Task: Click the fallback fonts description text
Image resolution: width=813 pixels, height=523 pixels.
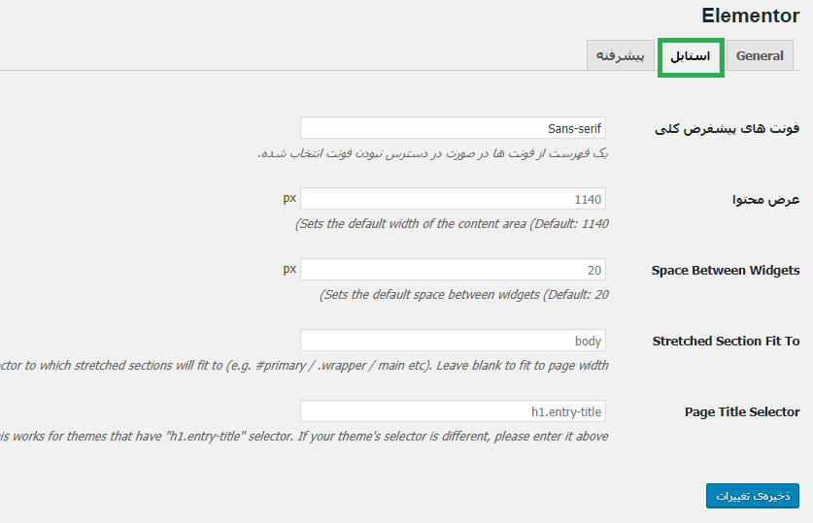Action: coord(432,153)
